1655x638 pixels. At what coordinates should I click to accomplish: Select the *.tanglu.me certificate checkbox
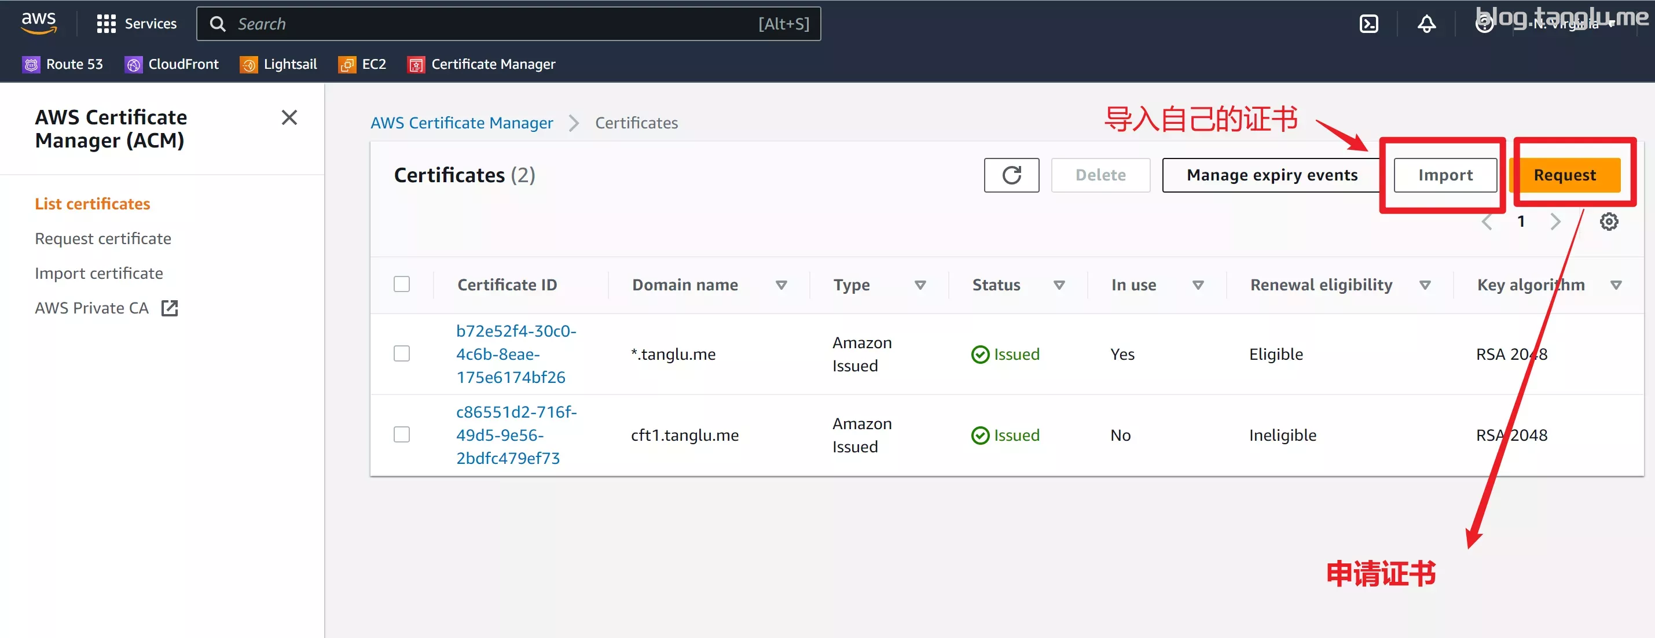(x=402, y=353)
